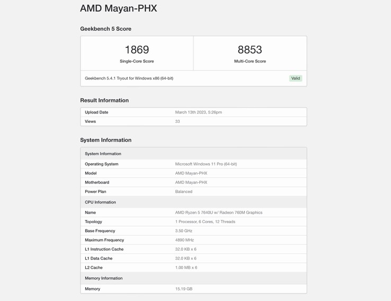Select the 1869 single-core score value
This screenshot has width=391, height=301.
tap(137, 50)
